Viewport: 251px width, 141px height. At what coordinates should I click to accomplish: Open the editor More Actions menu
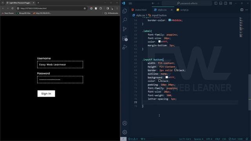pyautogui.click(x=247, y=10)
